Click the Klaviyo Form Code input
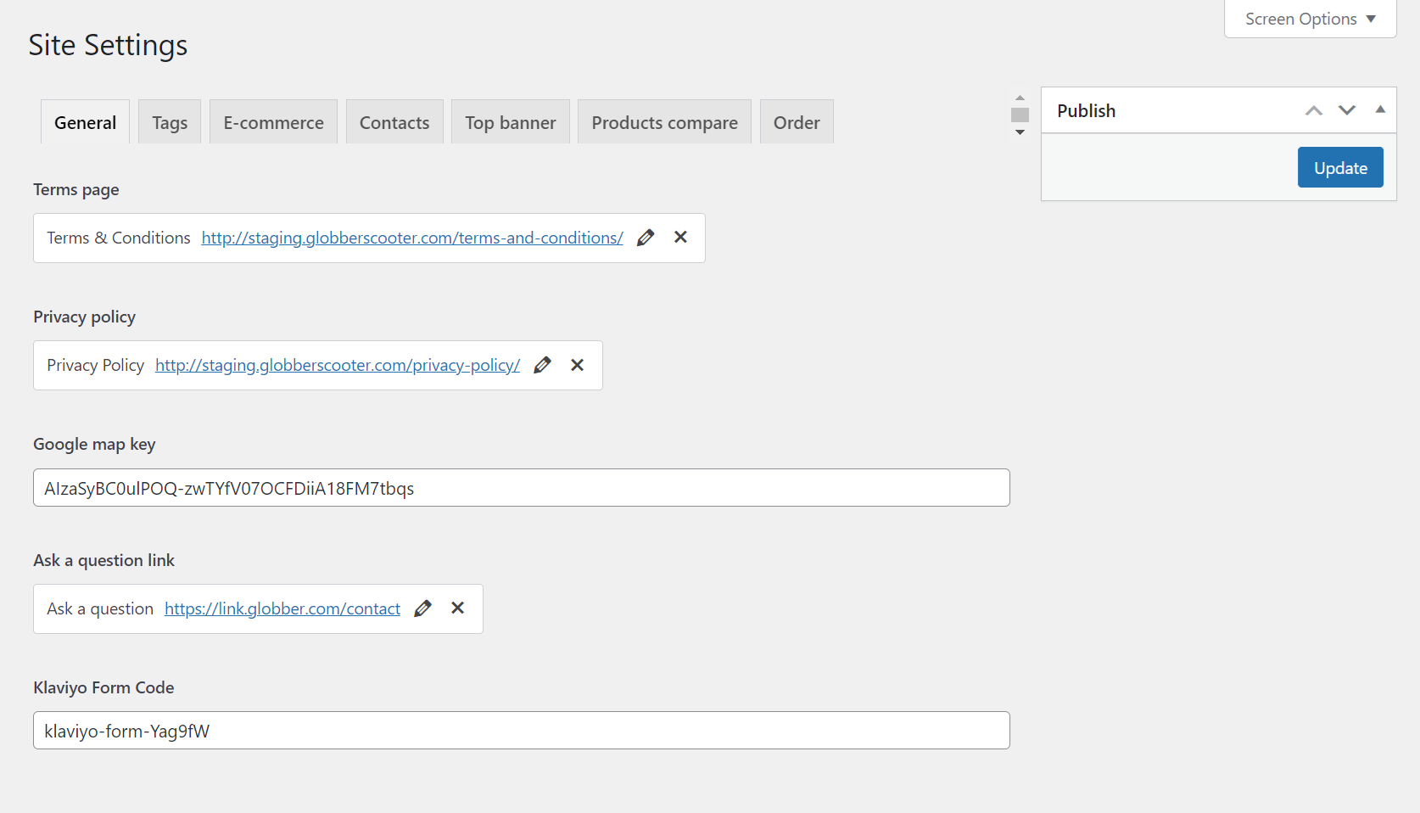The height and width of the screenshot is (813, 1420). 521,731
